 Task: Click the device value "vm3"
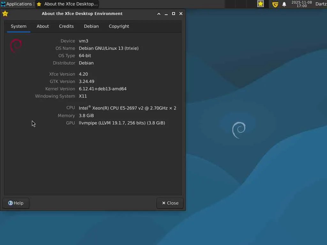pos(83,41)
